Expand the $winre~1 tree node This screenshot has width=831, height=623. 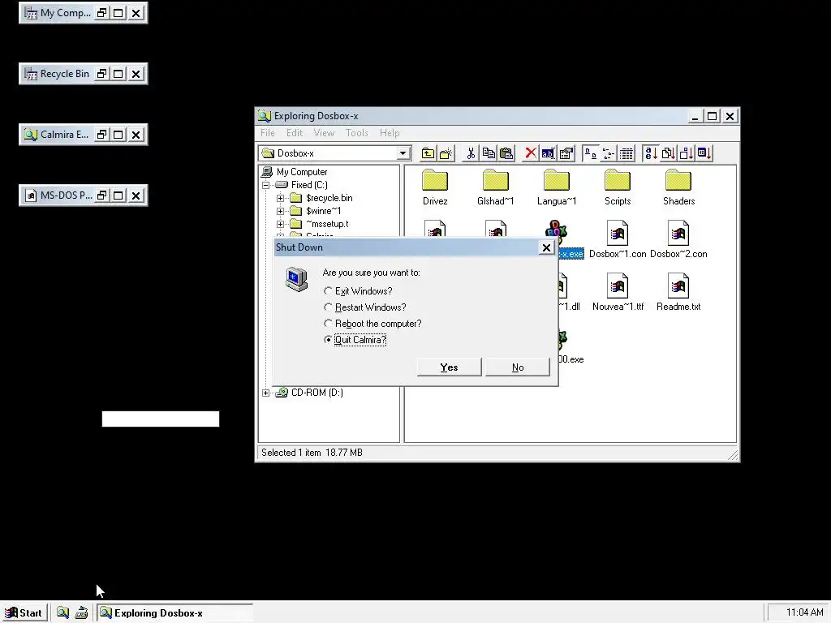(280, 211)
